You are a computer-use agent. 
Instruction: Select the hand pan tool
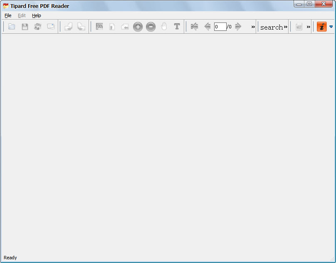[x=164, y=27]
